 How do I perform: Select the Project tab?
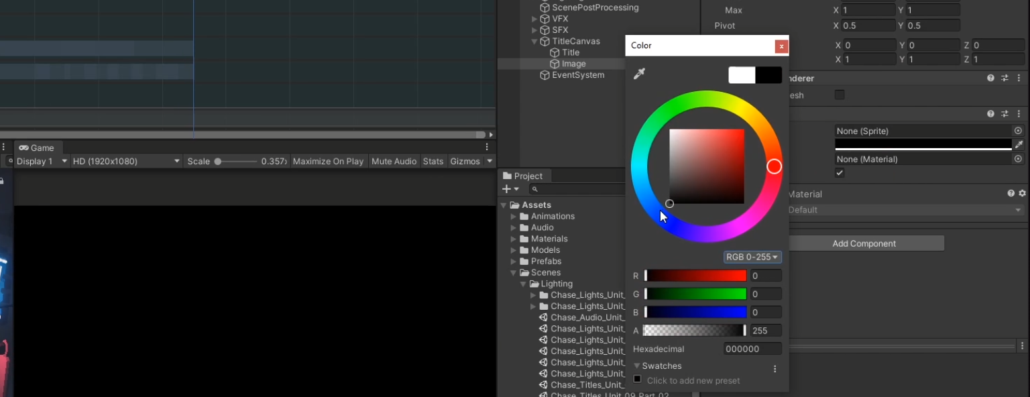point(522,176)
